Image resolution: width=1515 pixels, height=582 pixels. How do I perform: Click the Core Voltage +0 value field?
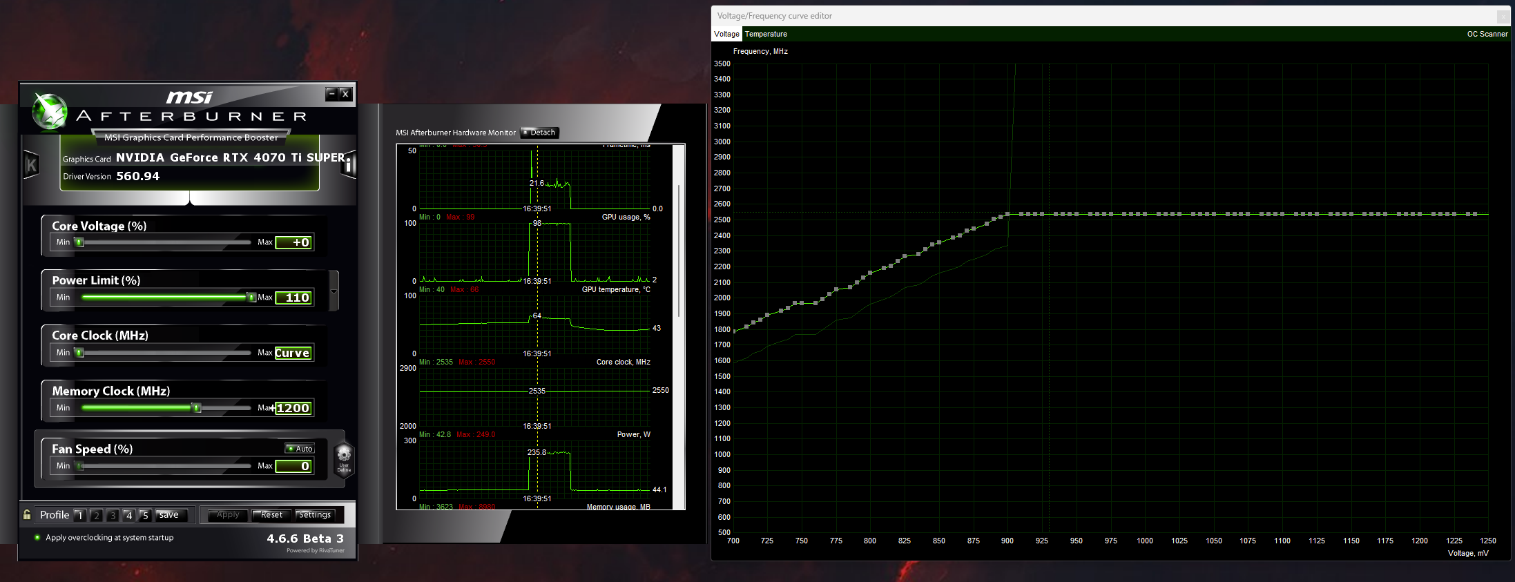(x=293, y=242)
